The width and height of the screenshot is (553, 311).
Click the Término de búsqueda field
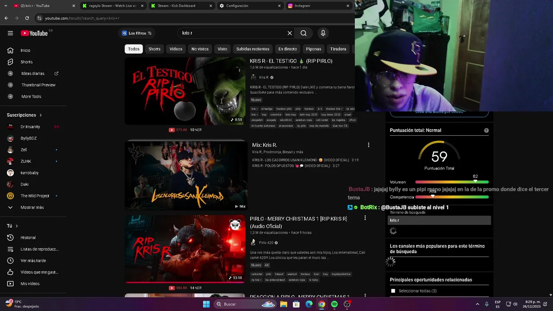pyautogui.click(x=439, y=220)
